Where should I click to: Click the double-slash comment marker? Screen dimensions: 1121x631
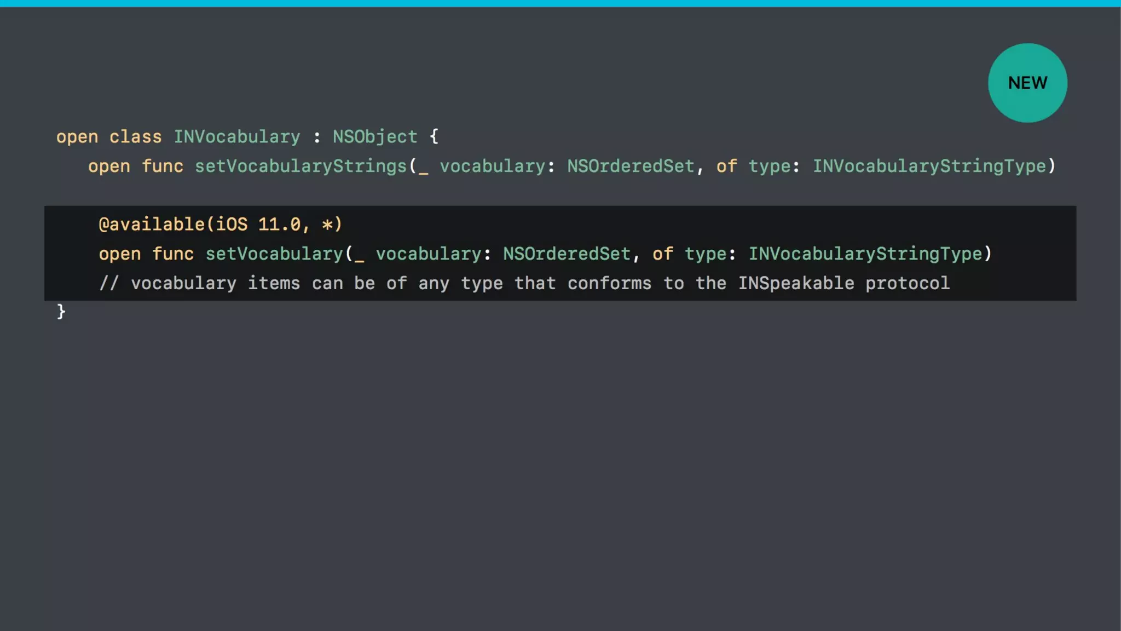click(x=108, y=283)
